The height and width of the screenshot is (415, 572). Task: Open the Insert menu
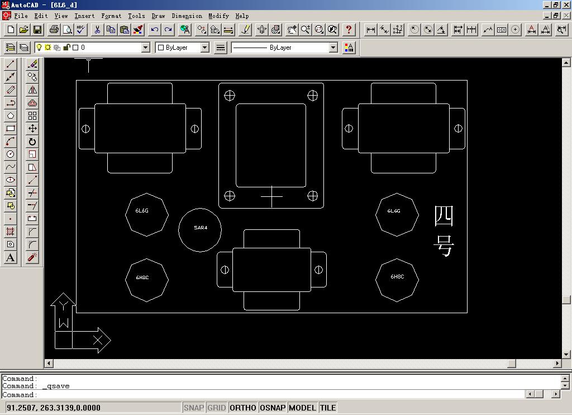click(x=84, y=16)
